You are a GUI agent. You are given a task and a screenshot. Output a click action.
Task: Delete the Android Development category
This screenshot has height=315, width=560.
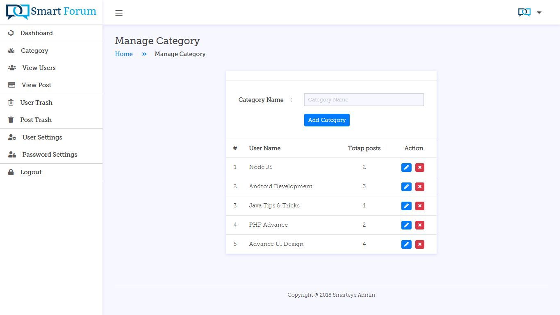point(419,187)
